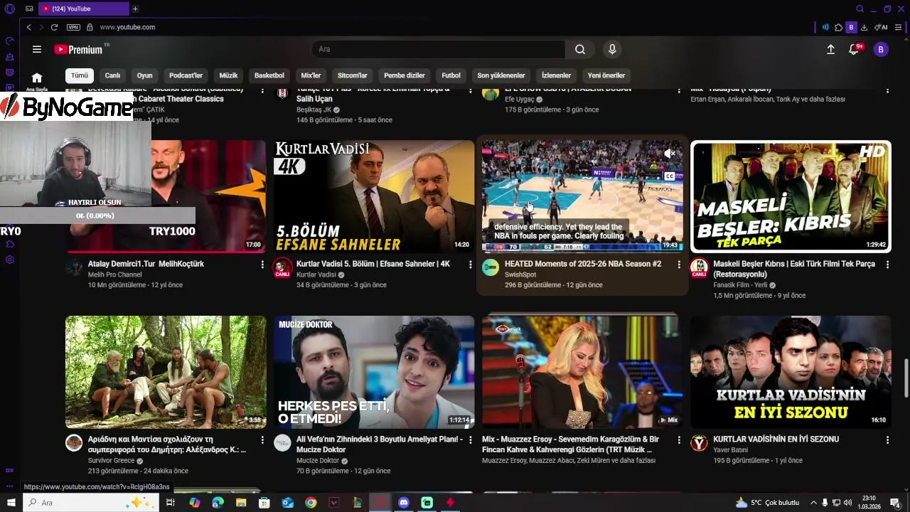Open the Mucize Doktor video thumbnail
The image size is (910, 512).
[x=374, y=372]
